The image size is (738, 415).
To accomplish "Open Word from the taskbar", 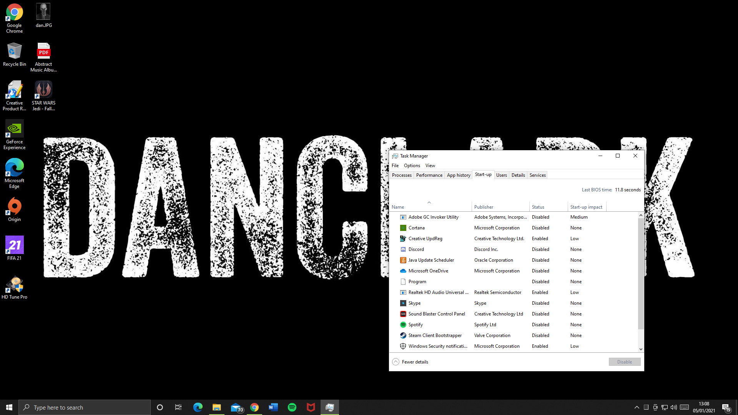I will click(273, 407).
